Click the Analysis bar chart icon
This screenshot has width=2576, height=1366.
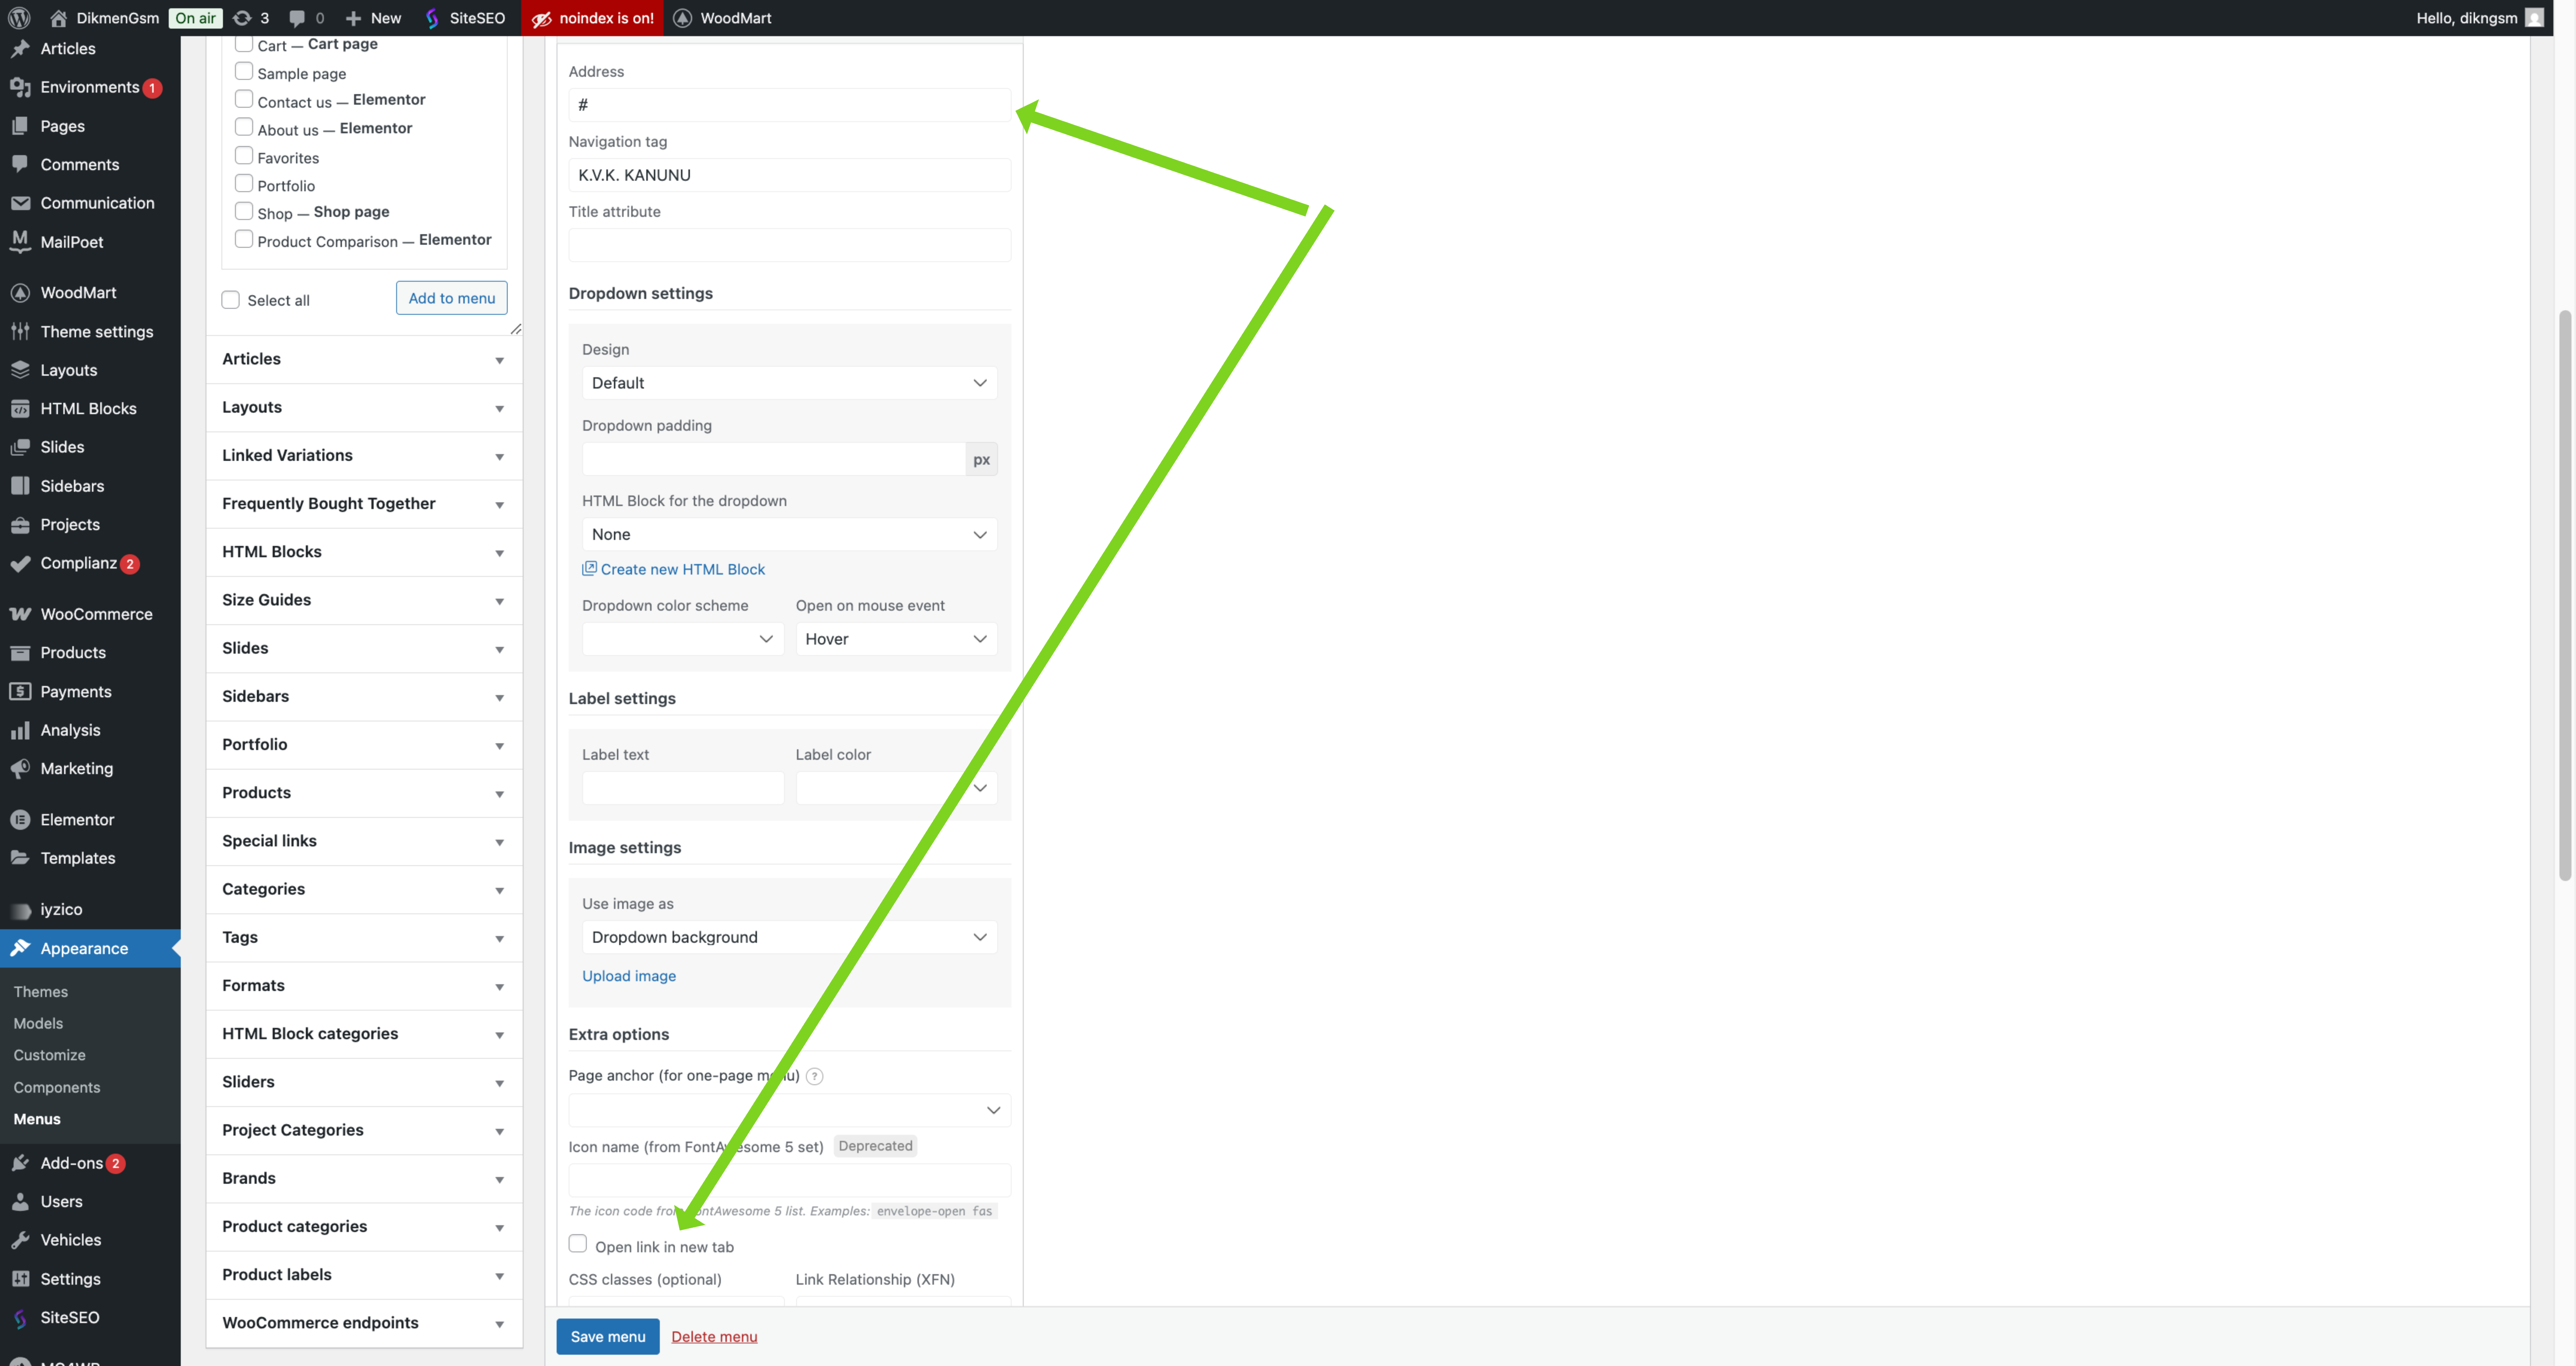coord(20,730)
